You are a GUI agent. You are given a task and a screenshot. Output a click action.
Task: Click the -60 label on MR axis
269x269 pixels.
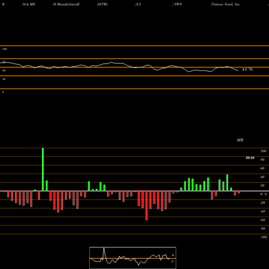point(263,220)
